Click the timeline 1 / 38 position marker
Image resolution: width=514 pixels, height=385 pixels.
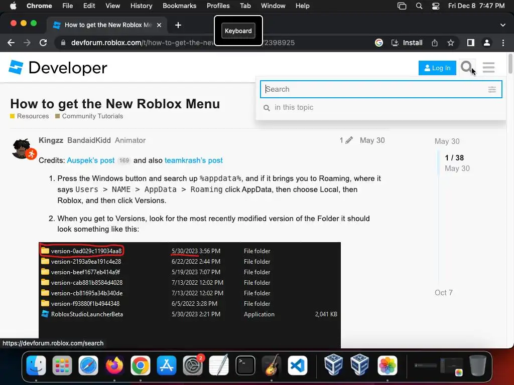tap(454, 158)
